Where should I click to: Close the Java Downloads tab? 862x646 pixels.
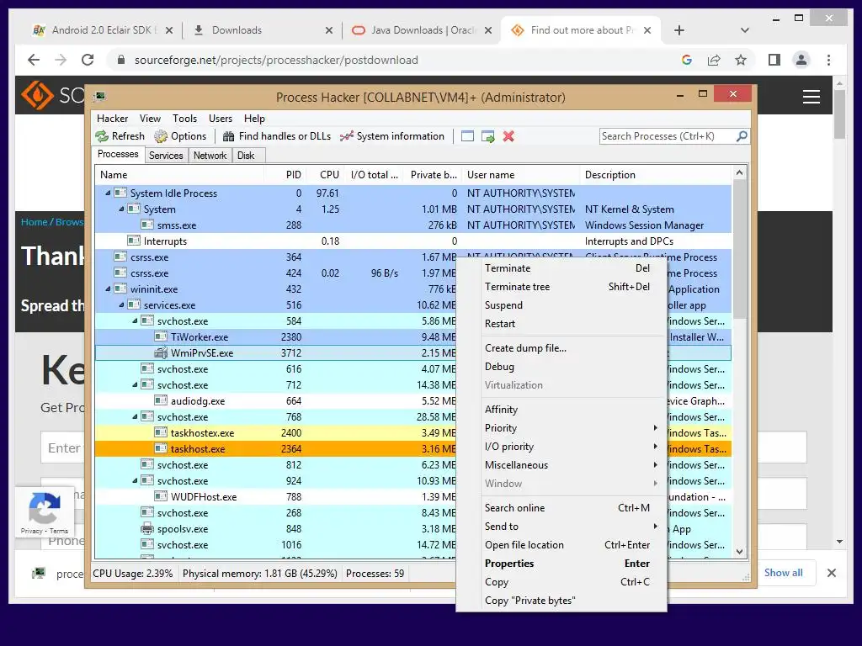pos(487,31)
